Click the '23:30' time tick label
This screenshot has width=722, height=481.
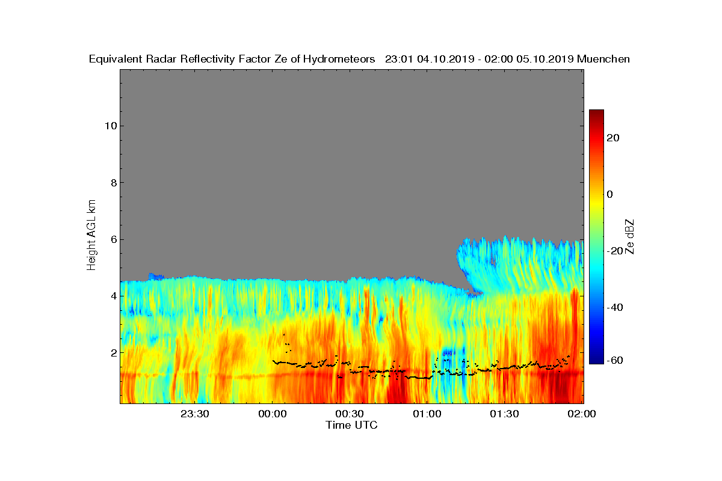195,414
